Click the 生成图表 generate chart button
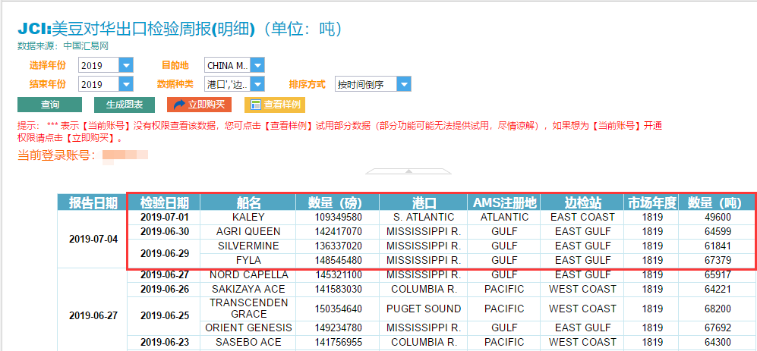757x351 pixels. [x=125, y=105]
